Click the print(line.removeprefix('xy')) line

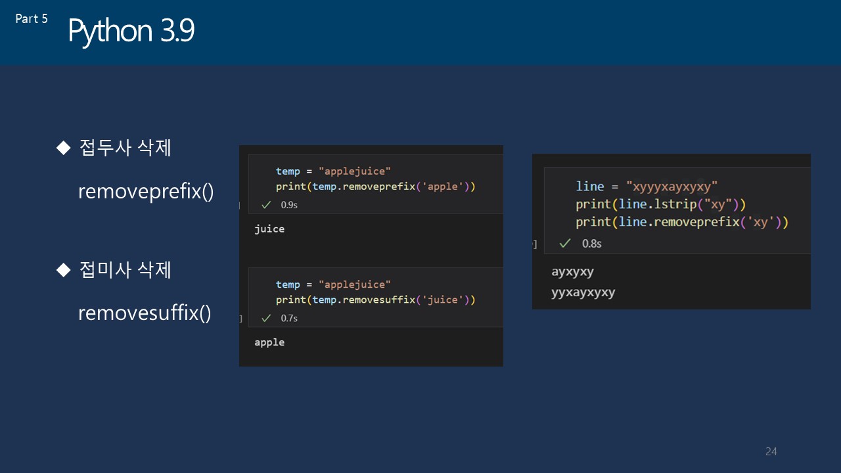(682, 222)
